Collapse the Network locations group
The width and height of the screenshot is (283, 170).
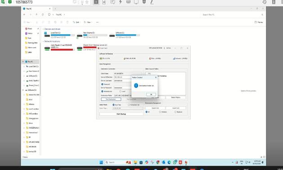(43, 41)
